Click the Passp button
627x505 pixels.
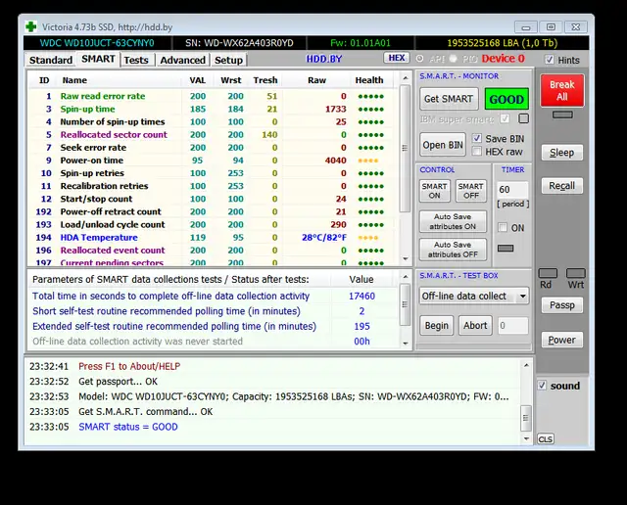tap(561, 304)
